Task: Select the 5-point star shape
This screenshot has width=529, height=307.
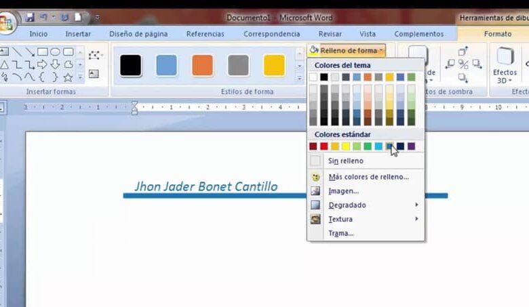Action: (68, 77)
